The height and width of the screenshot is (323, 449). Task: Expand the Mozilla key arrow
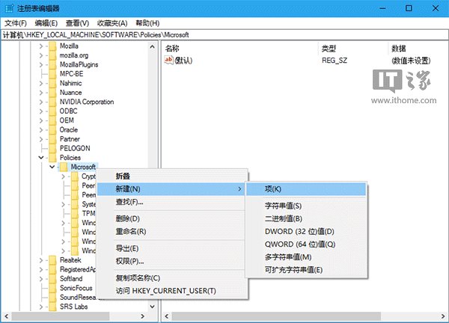coord(41,46)
